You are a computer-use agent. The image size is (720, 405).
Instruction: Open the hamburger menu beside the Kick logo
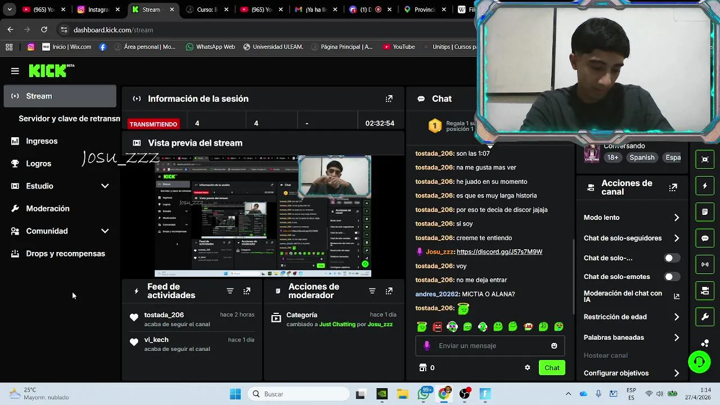pyautogui.click(x=15, y=71)
